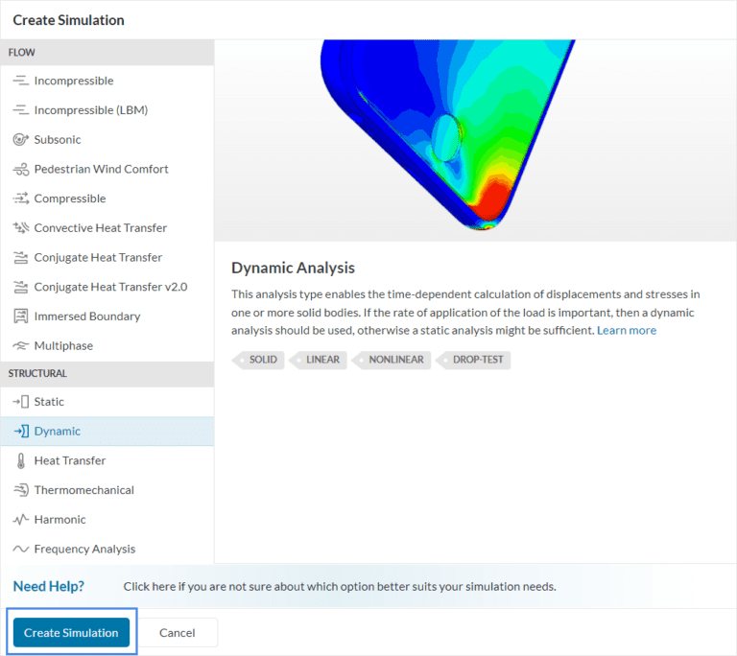Click the DROP-TEST tag
The height and width of the screenshot is (656, 737).
point(476,361)
